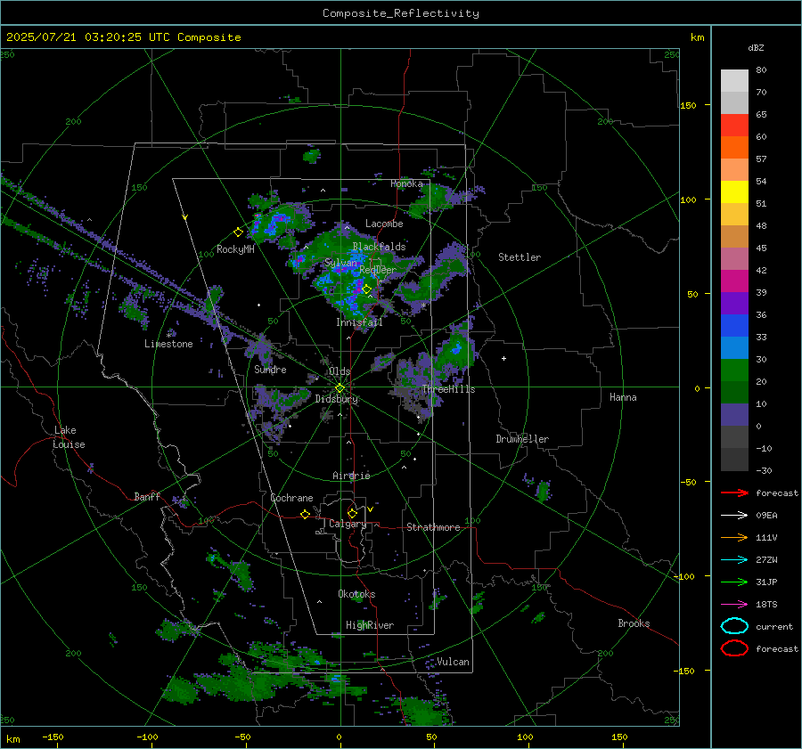
Task: Click the Blackfalds label on map
Action: [x=379, y=247]
